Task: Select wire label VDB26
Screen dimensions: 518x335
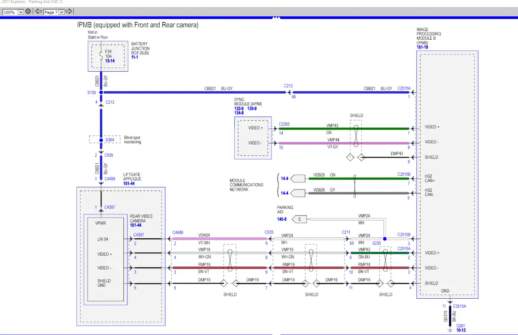Action: 319,189
